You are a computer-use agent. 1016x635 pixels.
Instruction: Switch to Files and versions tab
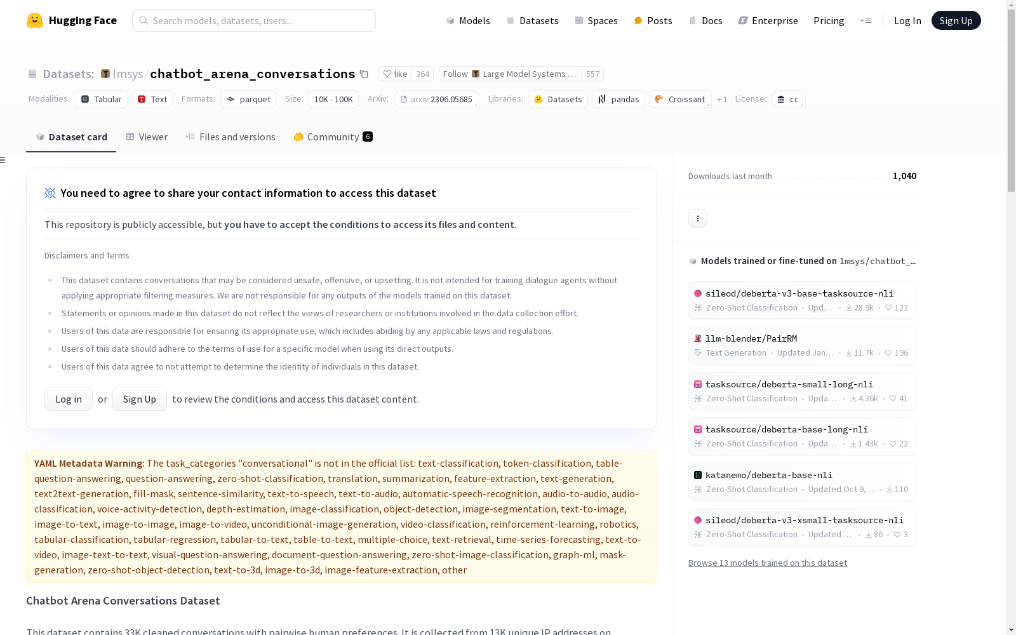click(231, 137)
